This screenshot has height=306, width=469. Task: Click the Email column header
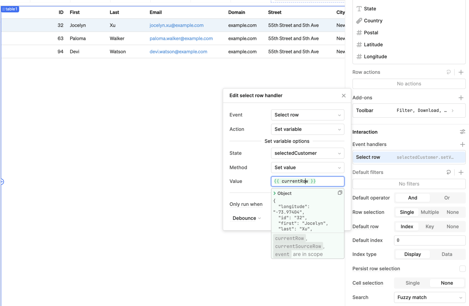coord(156,12)
